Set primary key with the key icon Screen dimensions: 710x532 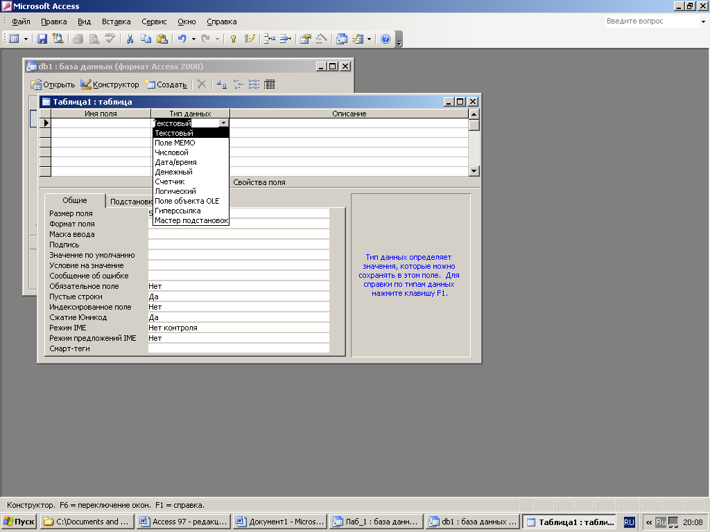(233, 39)
